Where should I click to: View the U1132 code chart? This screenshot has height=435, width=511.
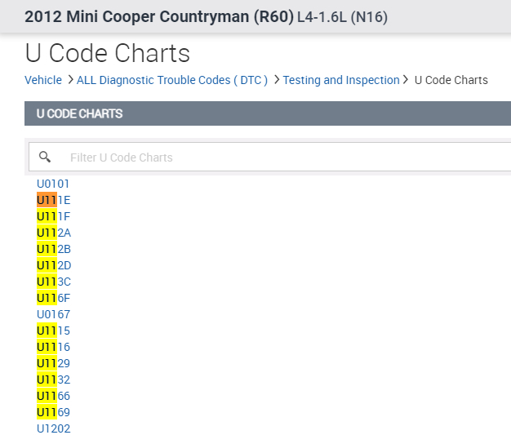point(53,380)
